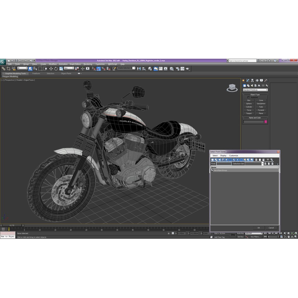Viewport: 298px width, 298px height.
Task: Toggle Auto Key animation mode
Action: click(240, 233)
